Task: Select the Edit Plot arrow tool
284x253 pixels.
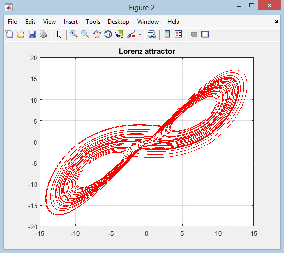Action: click(x=59, y=34)
